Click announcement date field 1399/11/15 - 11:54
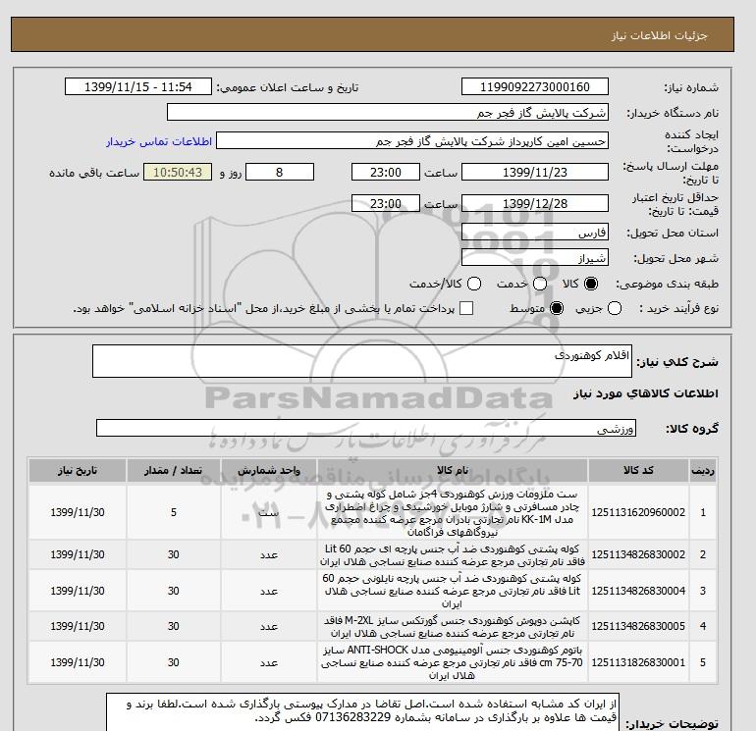 pos(137,86)
